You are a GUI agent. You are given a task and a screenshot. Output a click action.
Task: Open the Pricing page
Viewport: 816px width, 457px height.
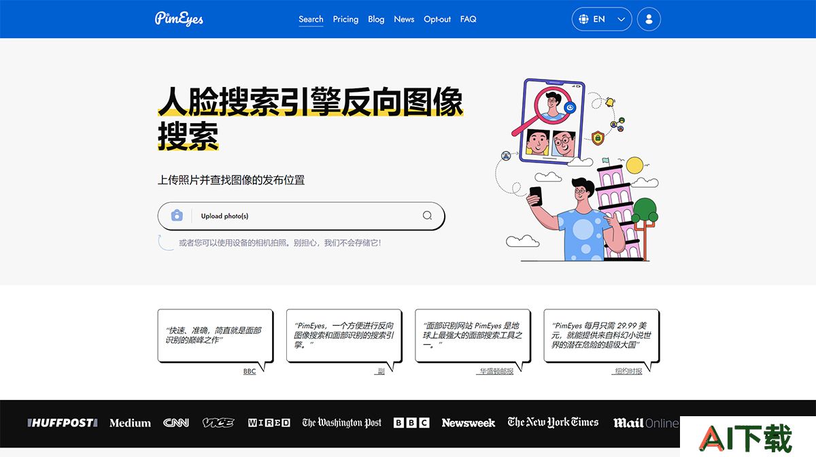click(345, 19)
